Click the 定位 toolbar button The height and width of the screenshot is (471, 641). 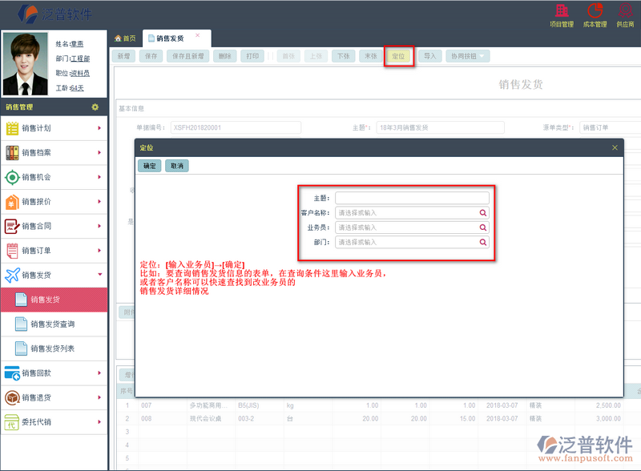tap(398, 56)
